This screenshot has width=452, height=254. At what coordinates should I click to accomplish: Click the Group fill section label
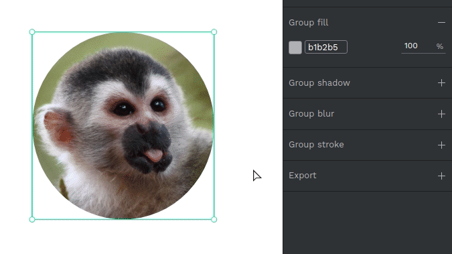coord(309,23)
